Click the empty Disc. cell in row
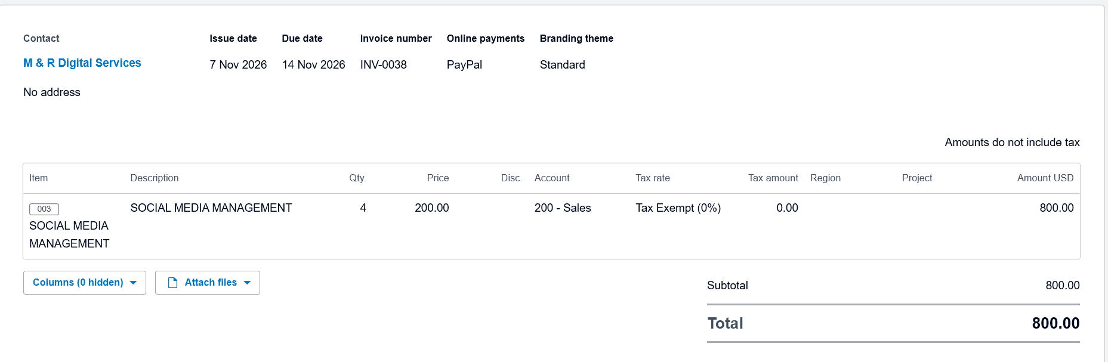This screenshot has height=362, width=1108. 492,226
